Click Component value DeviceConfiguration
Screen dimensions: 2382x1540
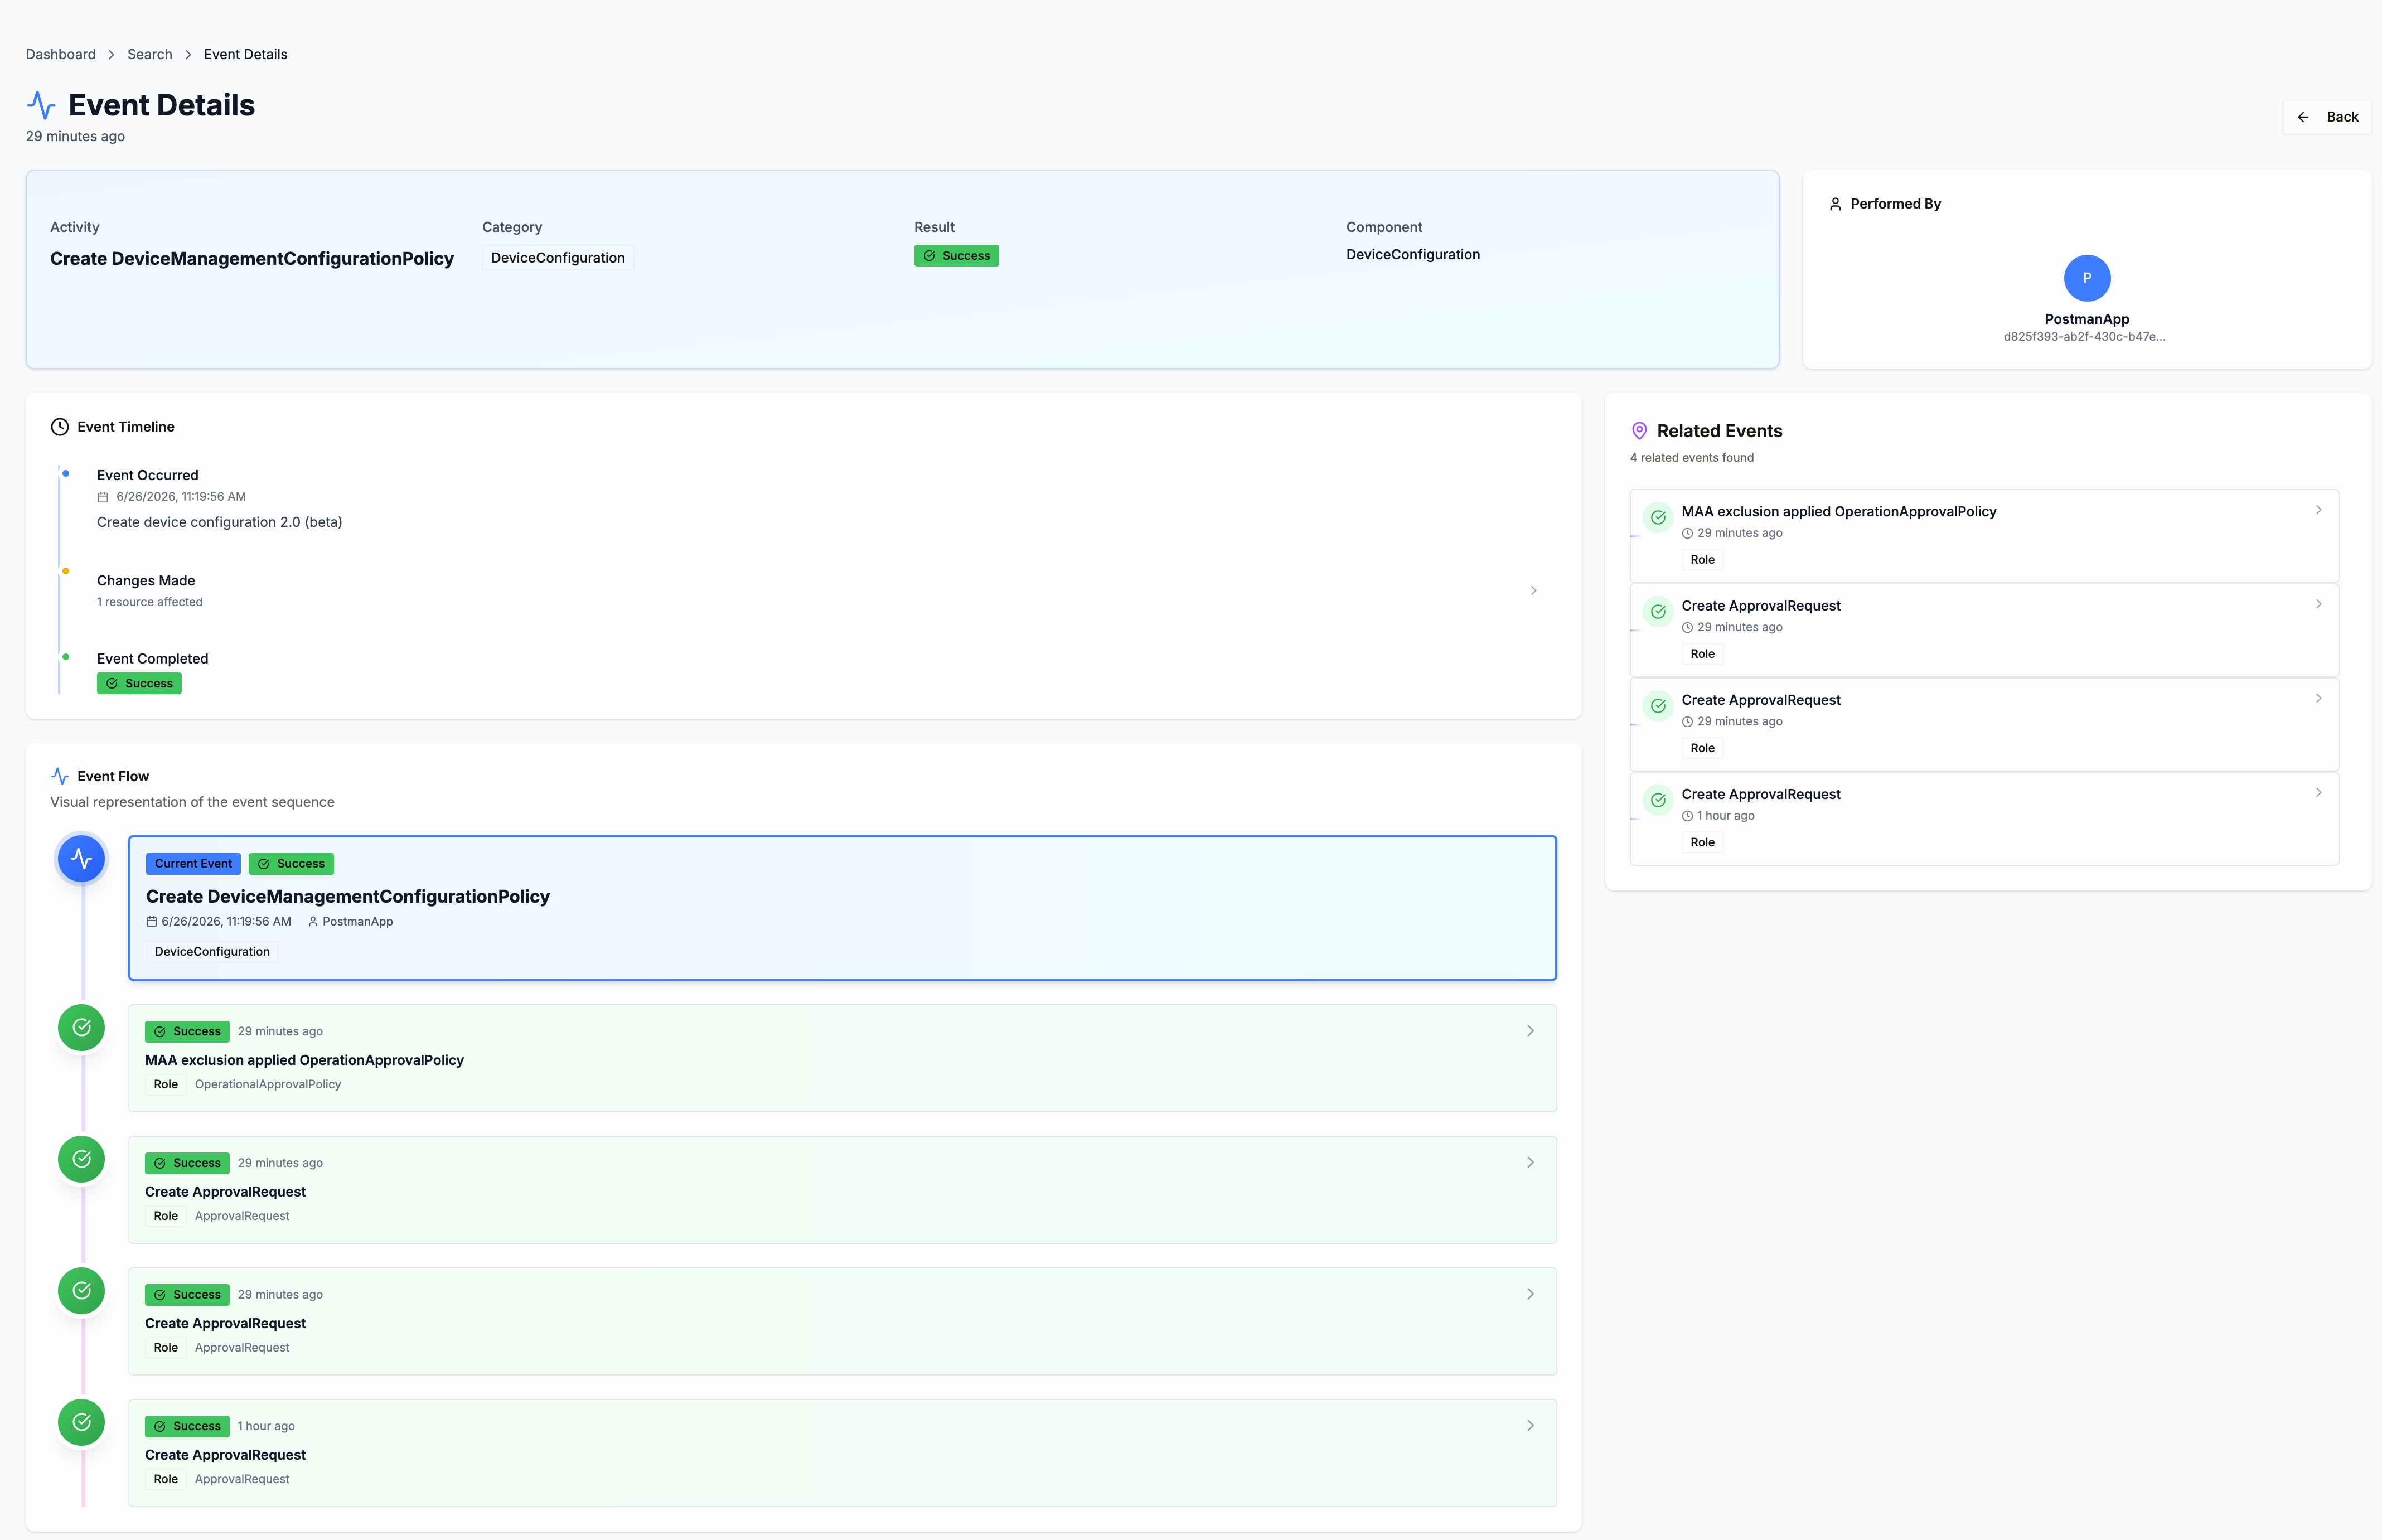coord(1413,255)
